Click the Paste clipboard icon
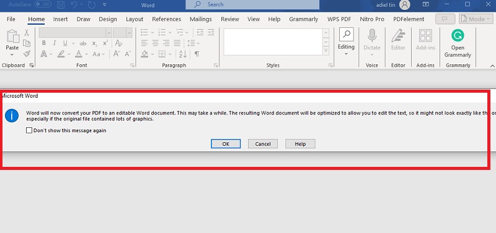This screenshot has width=496, height=233. click(12, 36)
